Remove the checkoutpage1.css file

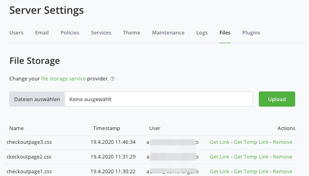click(283, 171)
